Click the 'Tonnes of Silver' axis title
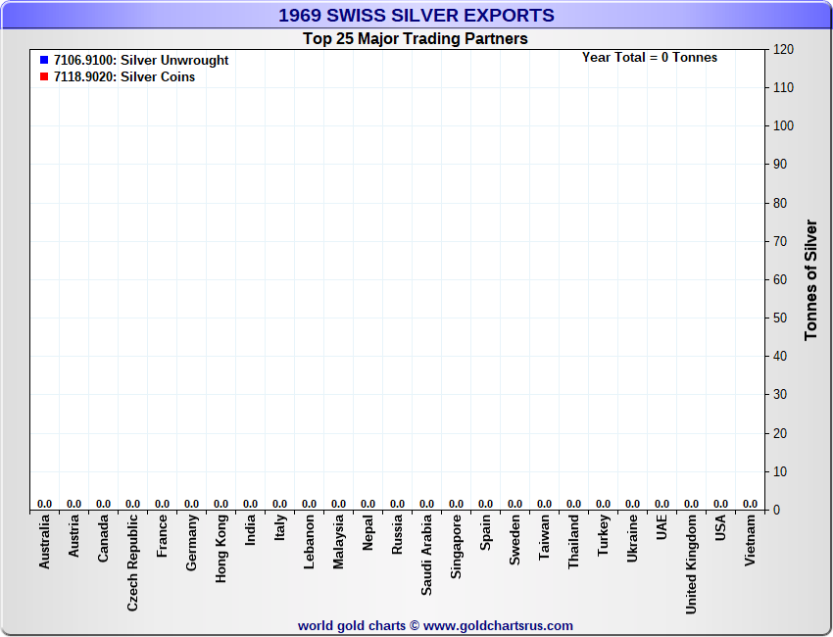 click(810, 280)
